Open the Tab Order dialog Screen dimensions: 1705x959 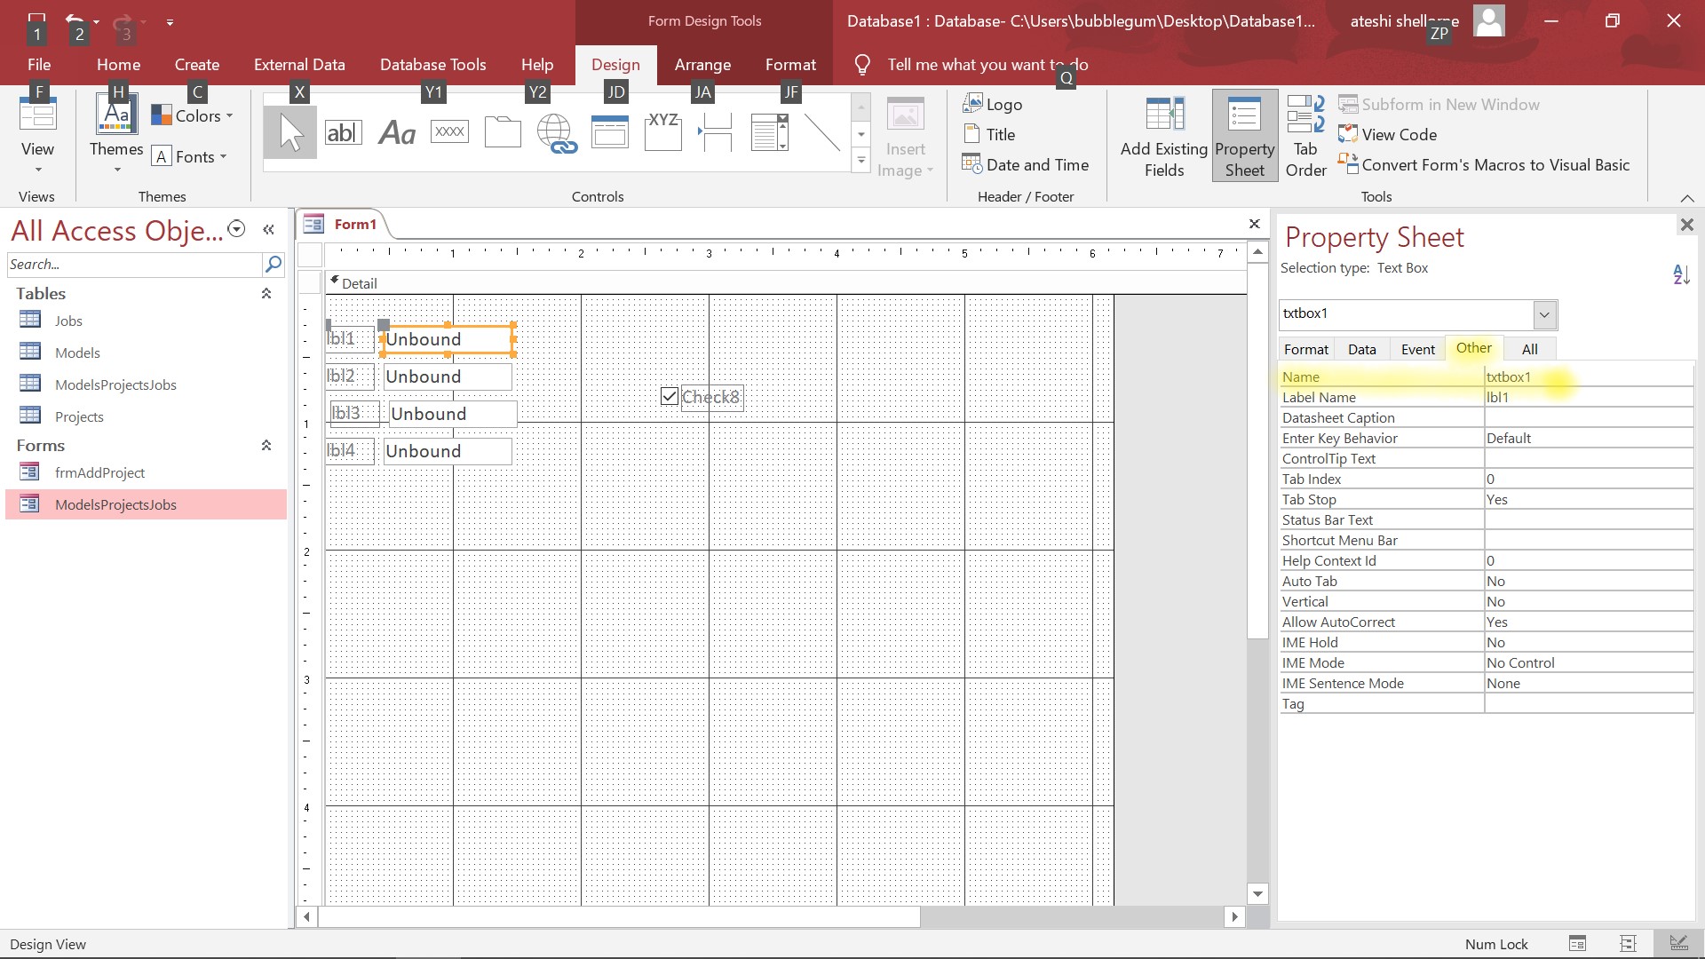point(1305,135)
